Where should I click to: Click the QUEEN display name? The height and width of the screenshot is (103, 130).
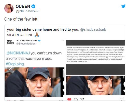23,6
